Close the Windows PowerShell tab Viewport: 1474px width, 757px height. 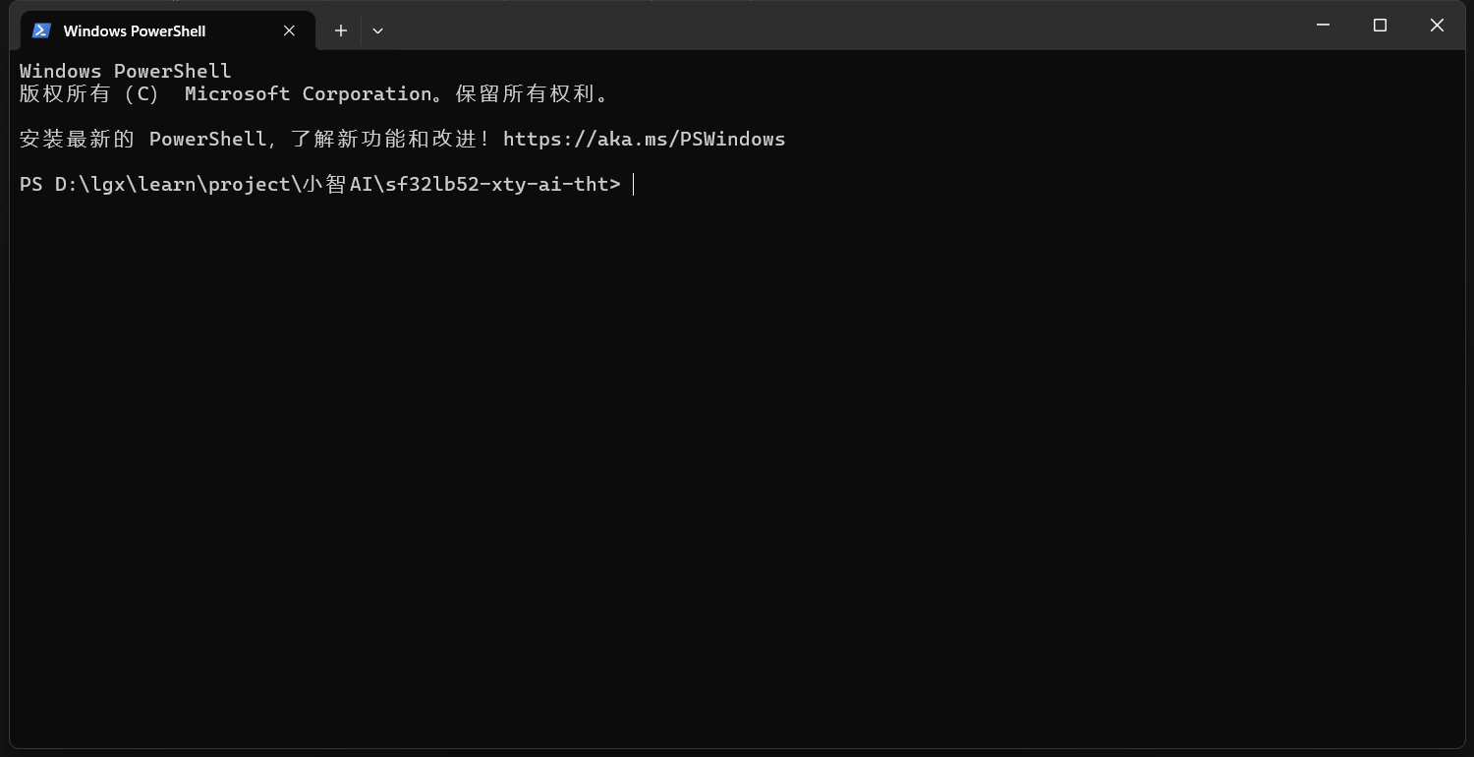[289, 30]
